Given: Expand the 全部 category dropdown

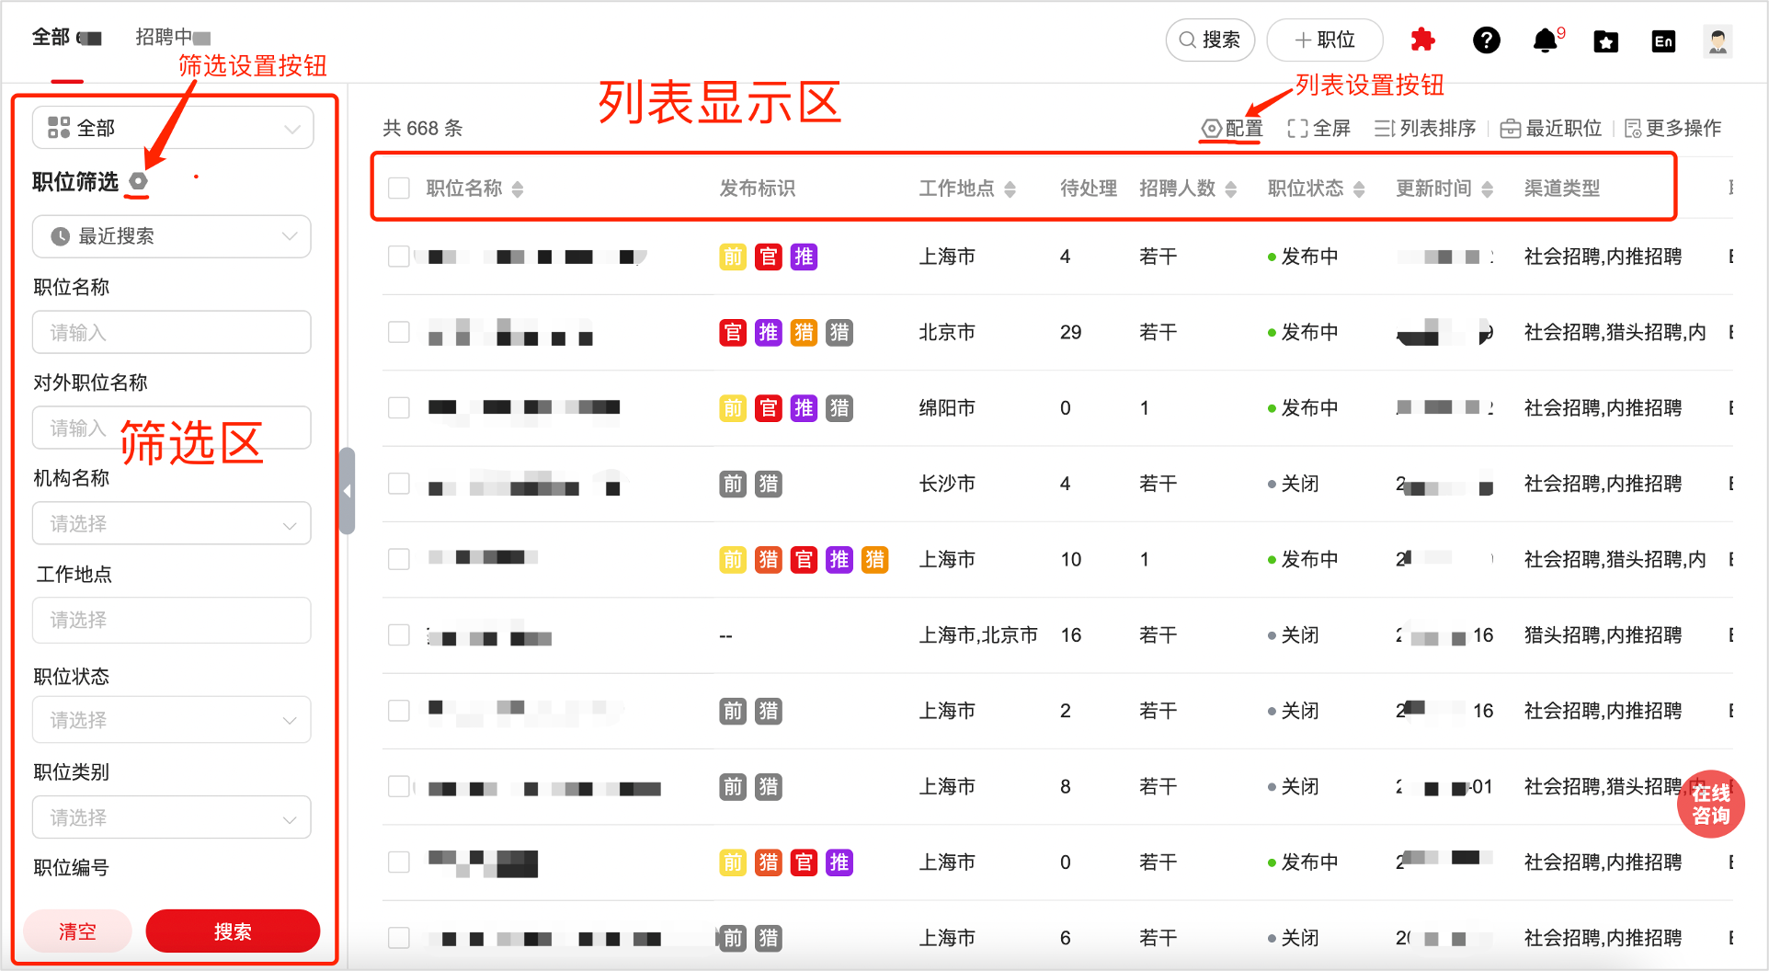Looking at the screenshot, I should (x=173, y=128).
